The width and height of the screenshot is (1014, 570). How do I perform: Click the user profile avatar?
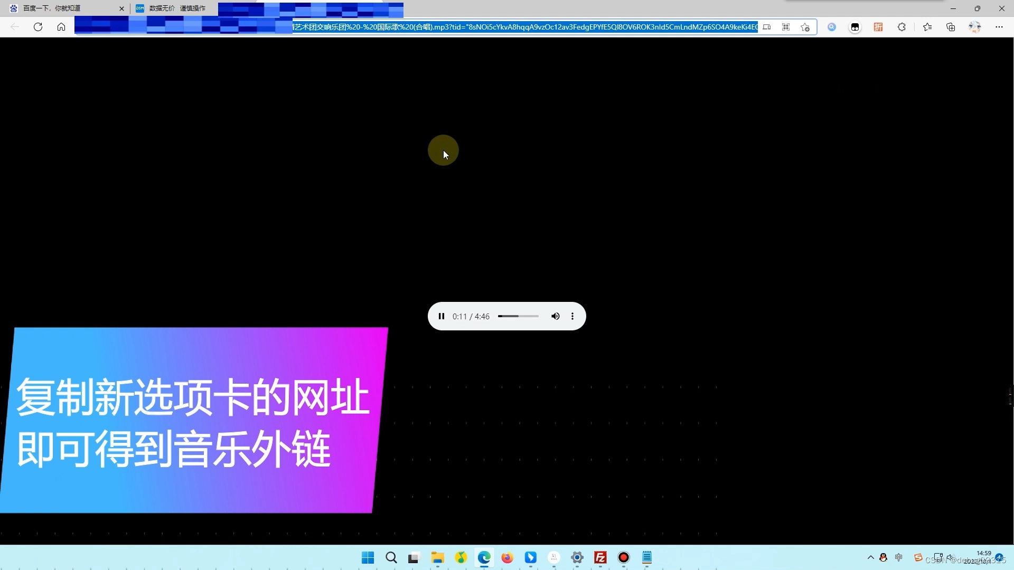pyautogui.click(x=975, y=27)
